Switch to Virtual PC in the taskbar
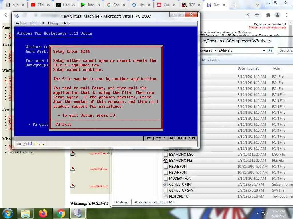Image resolution: width=293 pixels, height=219 pixels. 78,213
